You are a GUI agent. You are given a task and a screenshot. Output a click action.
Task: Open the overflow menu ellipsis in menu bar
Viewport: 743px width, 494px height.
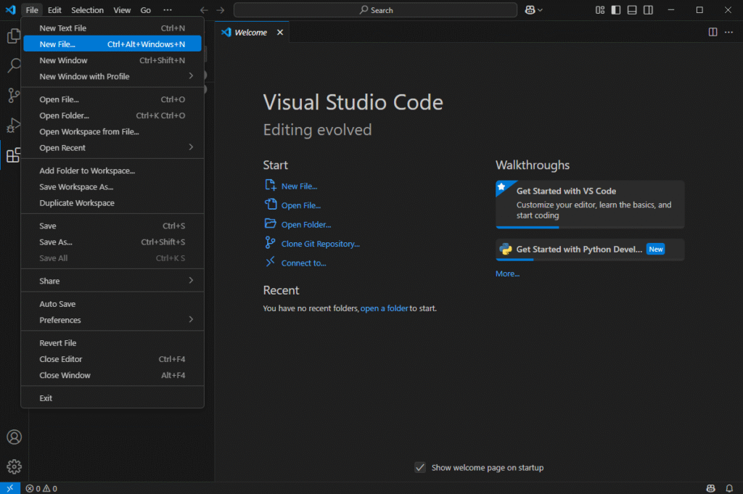tap(168, 10)
